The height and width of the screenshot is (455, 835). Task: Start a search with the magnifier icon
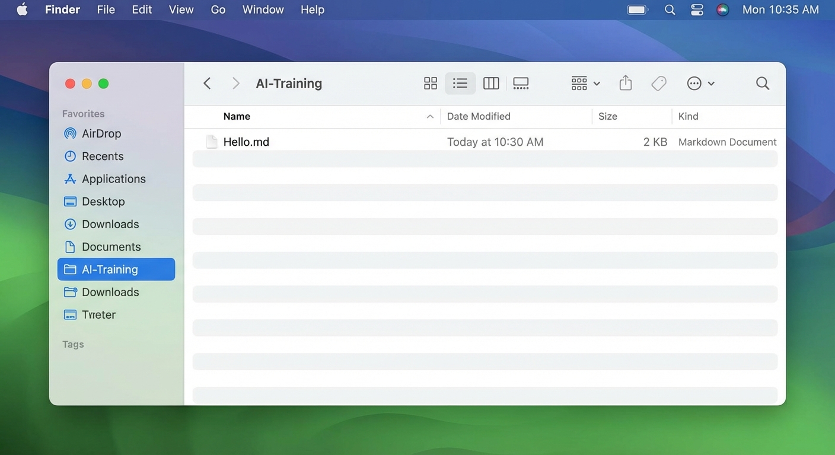coord(763,83)
